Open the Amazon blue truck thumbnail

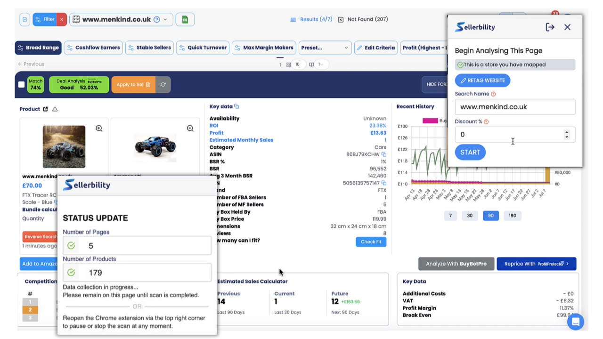155,146
